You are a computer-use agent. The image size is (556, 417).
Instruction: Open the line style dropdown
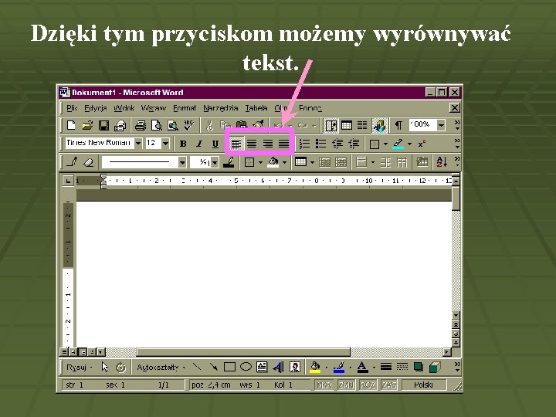[182, 162]
